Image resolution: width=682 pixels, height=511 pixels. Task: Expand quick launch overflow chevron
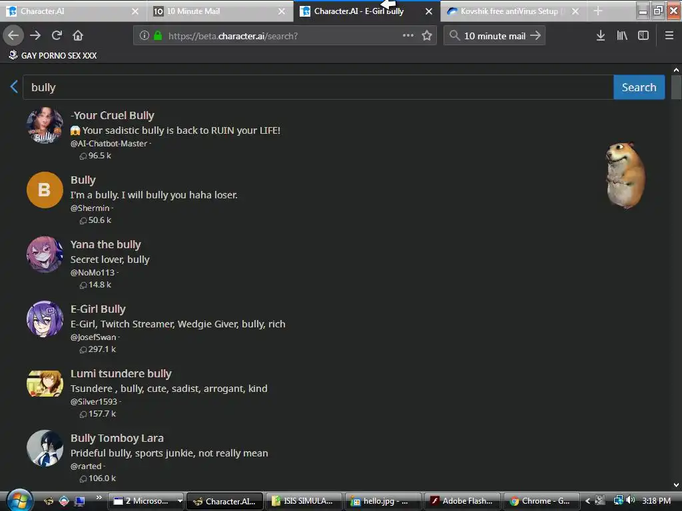[99, 498]
